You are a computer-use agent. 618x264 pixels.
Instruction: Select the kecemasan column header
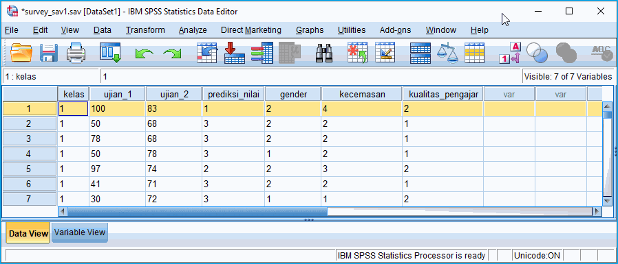point(362,95)
